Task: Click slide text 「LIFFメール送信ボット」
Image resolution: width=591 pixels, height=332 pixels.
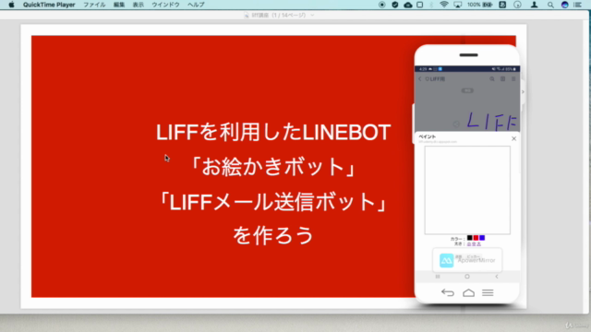Action: (273, 202)
